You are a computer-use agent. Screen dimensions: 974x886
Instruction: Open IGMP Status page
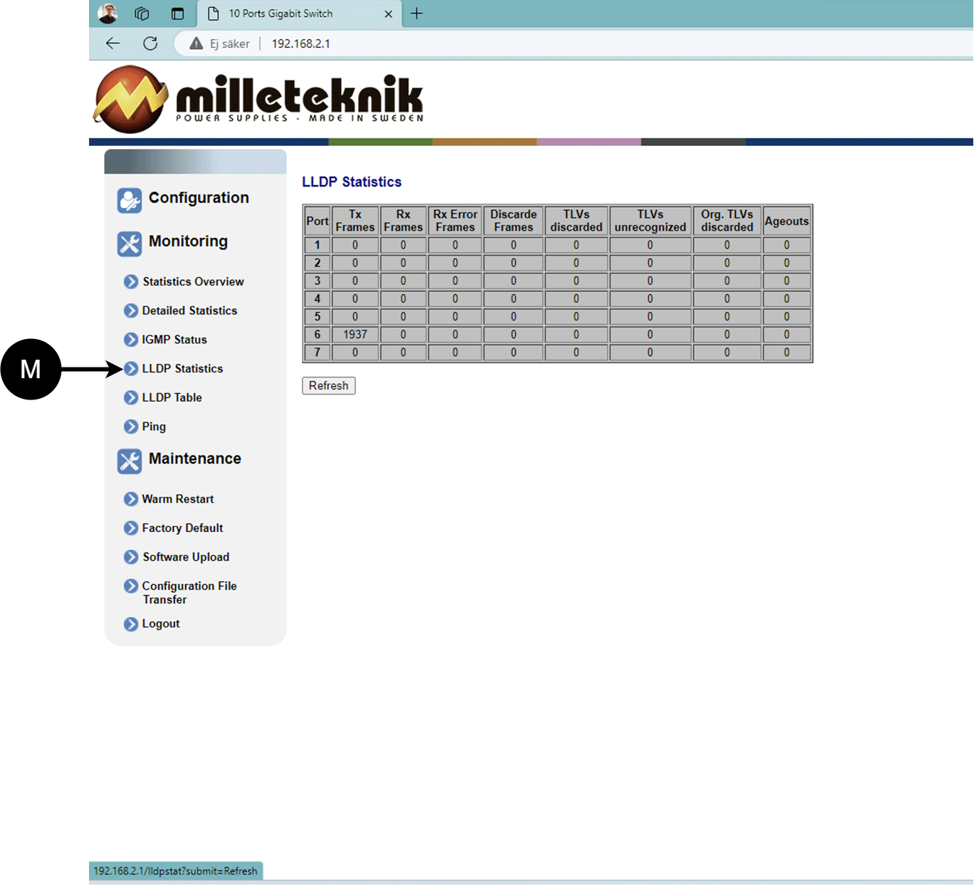tap(174, 340)
